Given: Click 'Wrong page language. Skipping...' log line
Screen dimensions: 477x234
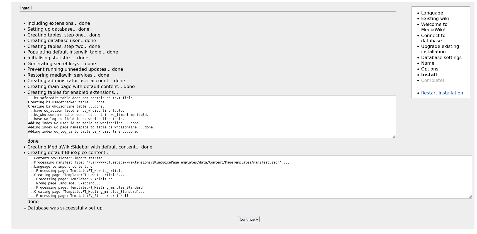Looking at the screenshot, I should pos(64,183).
